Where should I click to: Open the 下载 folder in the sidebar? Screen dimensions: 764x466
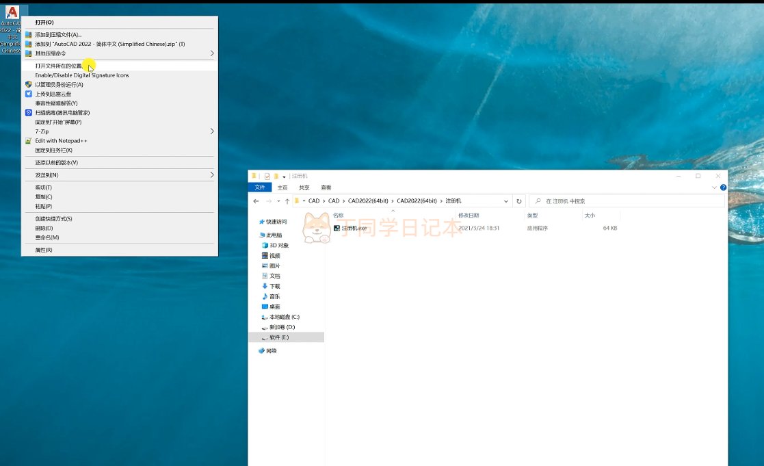pyautogui.click(x=274, y=286)
